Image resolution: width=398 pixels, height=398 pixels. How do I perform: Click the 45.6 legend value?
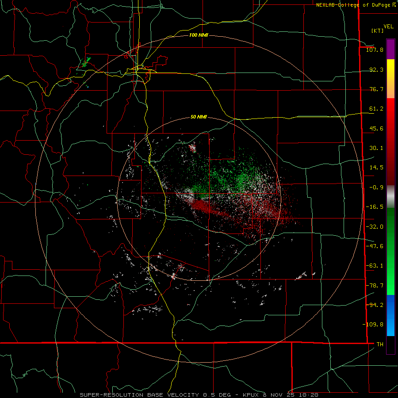click(x=376, y=128)
